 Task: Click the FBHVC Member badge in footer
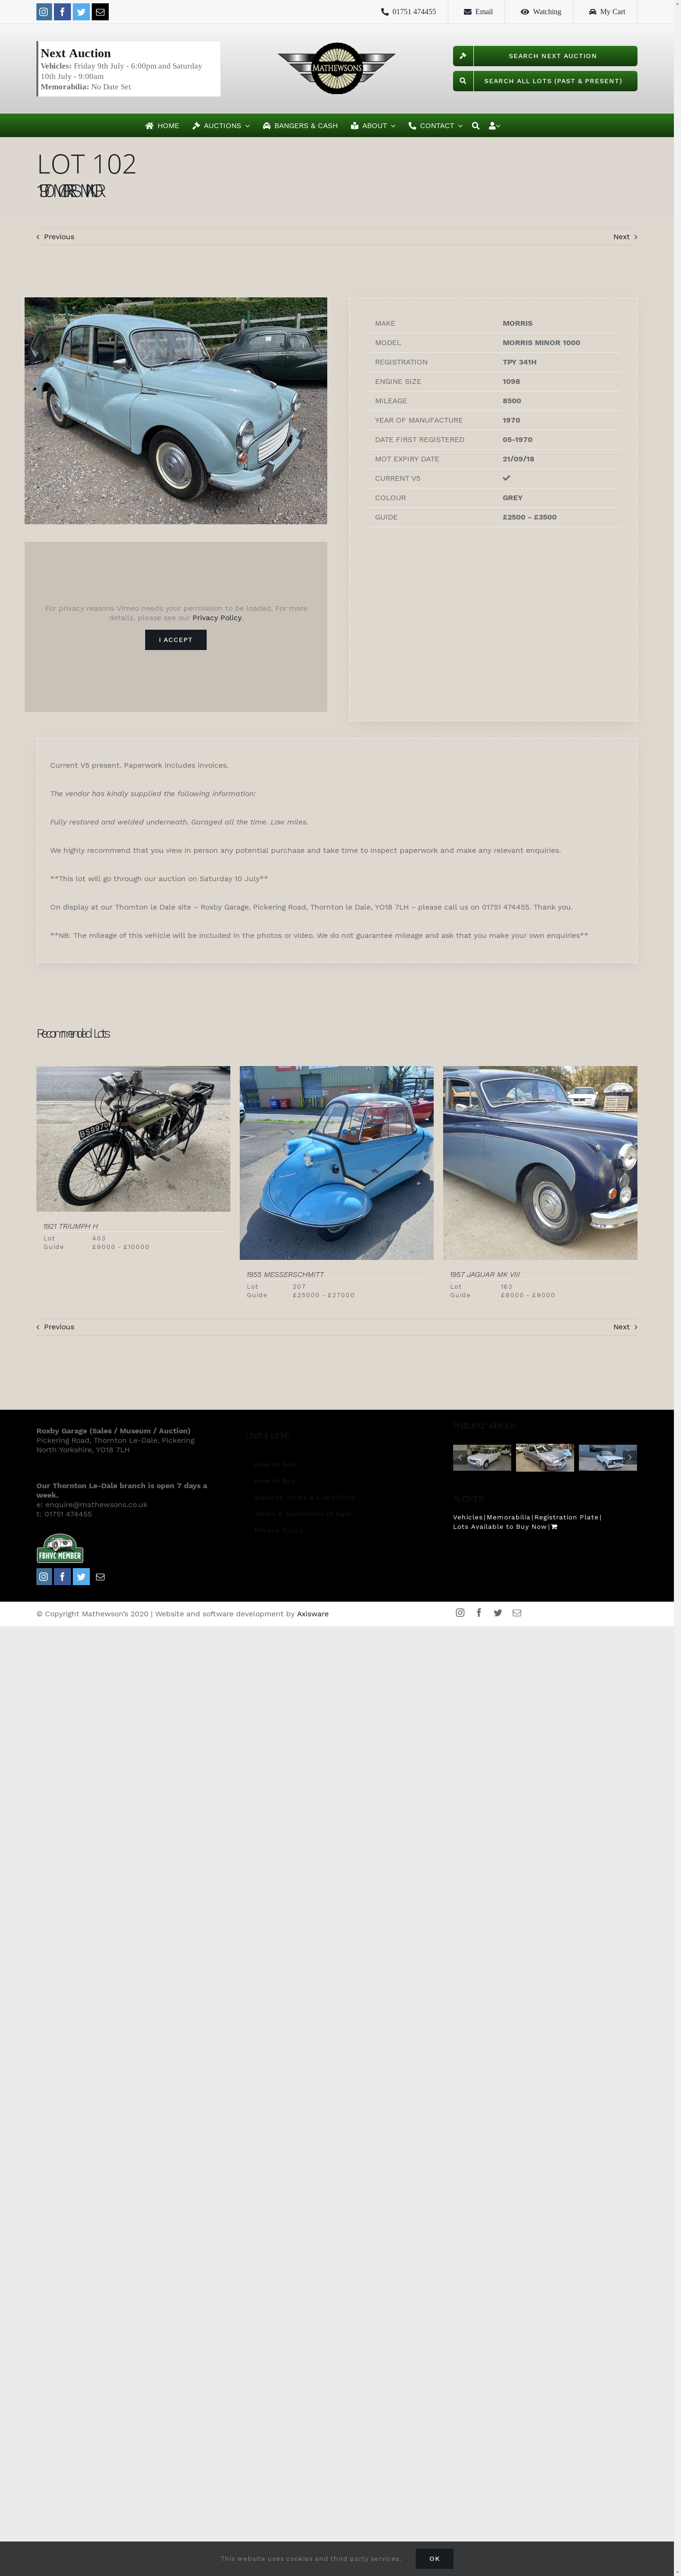(x=60, y=1549)
